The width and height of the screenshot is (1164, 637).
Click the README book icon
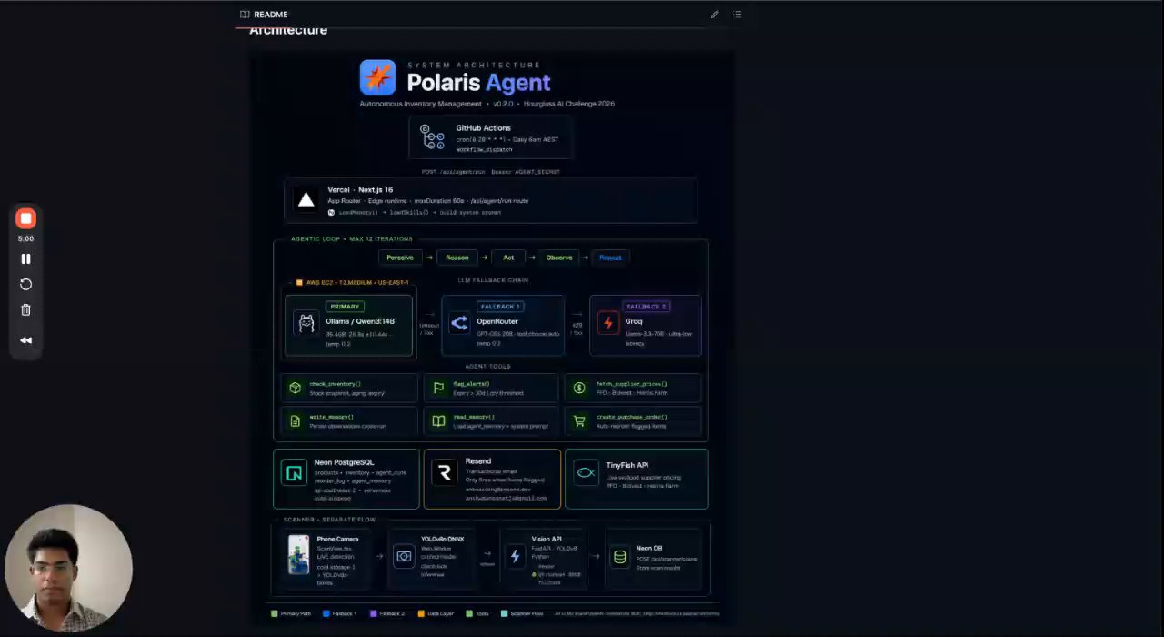point(245,15)
